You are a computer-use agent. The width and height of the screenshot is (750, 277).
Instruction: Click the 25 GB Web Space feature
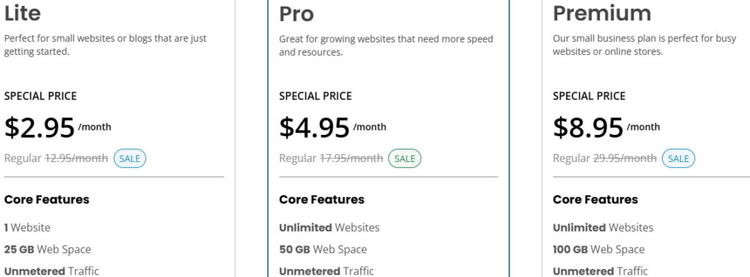[x=48, y=249]
